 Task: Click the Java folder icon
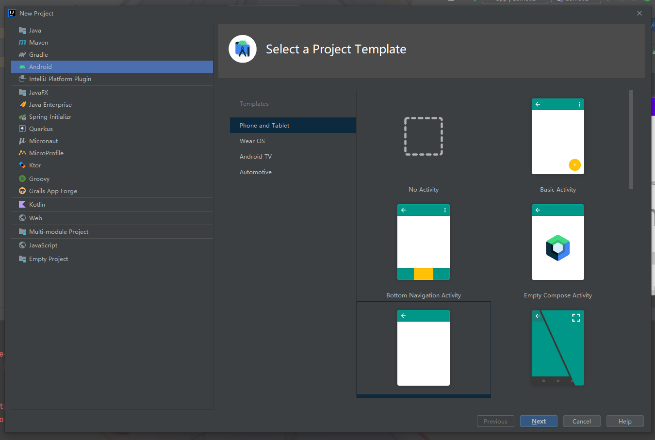[x=22, y=31]
